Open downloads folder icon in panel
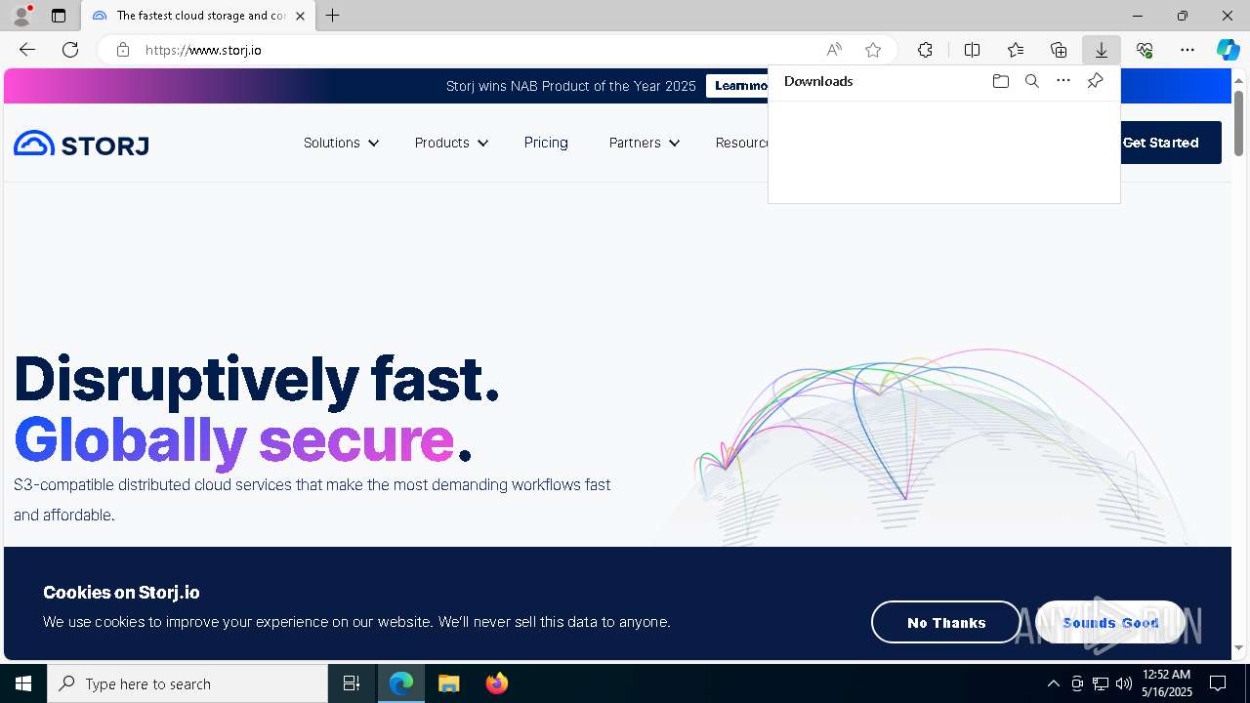The width and height of the screenshot is (1250, 703). 1001,81
